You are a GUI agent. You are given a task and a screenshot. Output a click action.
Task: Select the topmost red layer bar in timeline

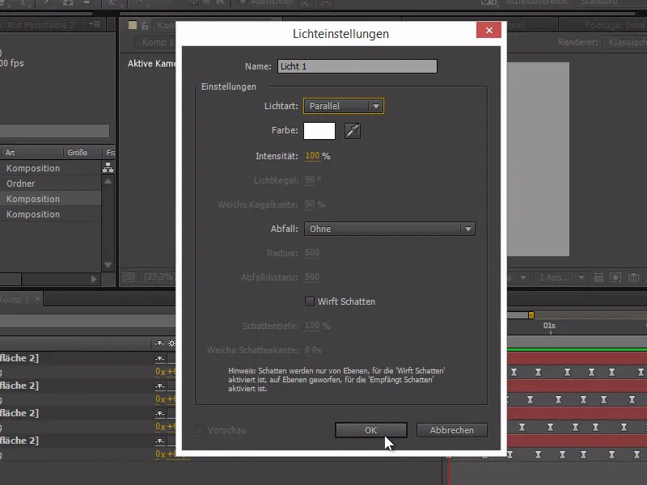pos(577,358)
